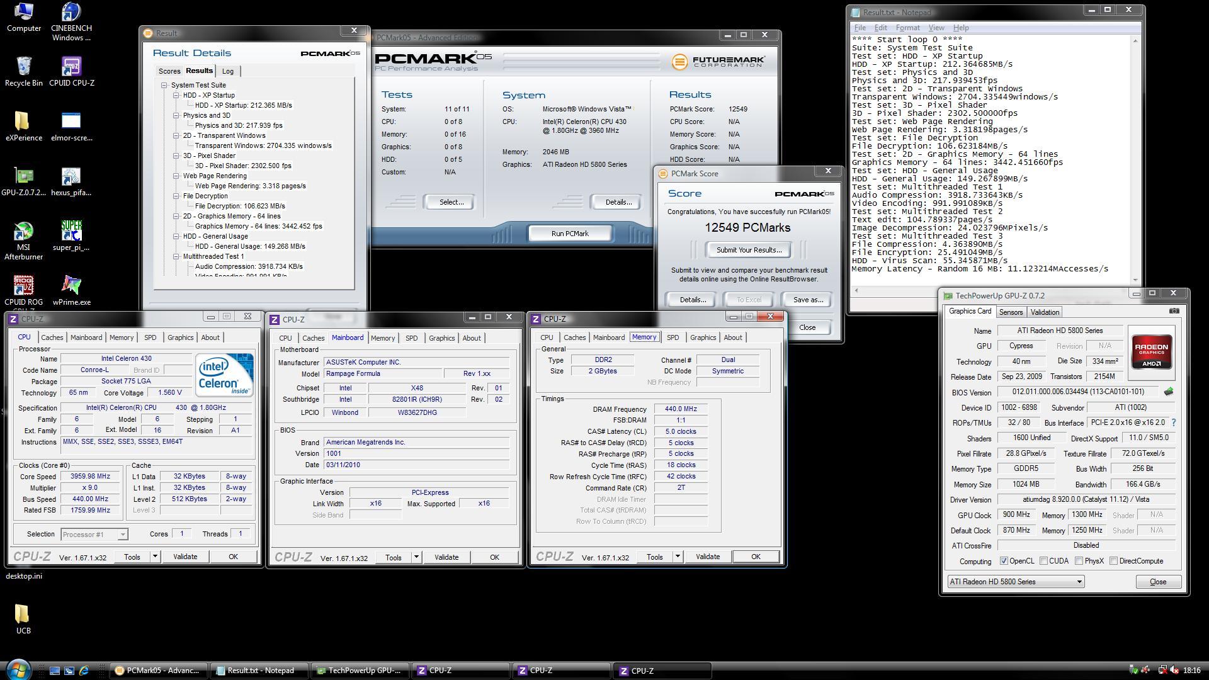Click the muted volume tray icon
1209x680 pixels.
click(1174, 671)
